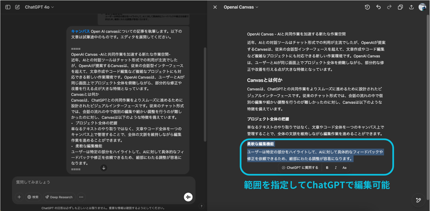Apply bold to selected text

[327, 168]
